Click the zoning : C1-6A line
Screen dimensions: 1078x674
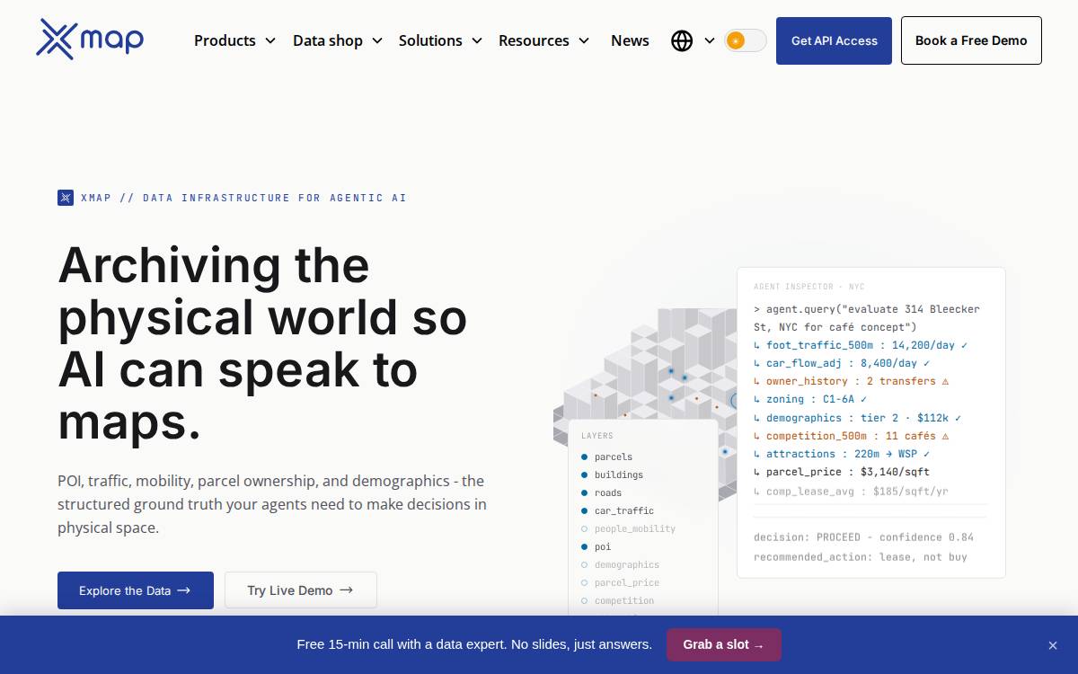pyautogui.click(x=810, y=399)
